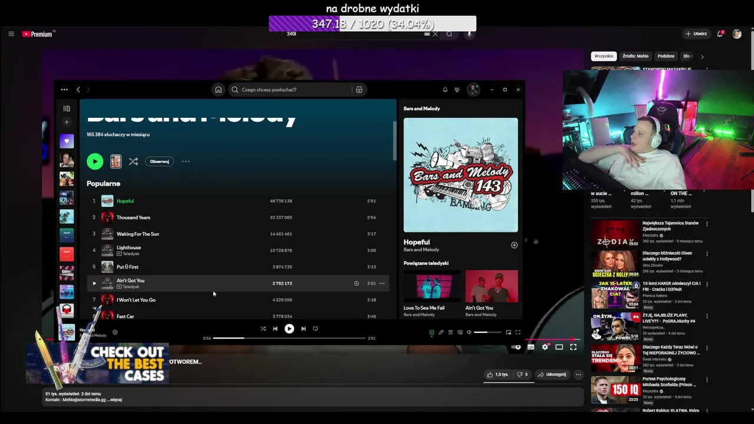Open Liked Songs purple heart tile
754x424 pixels.
tap(67, 141)
